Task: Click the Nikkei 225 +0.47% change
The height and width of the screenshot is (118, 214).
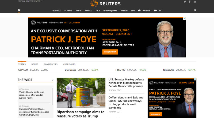Action: [x=192, y=70]
